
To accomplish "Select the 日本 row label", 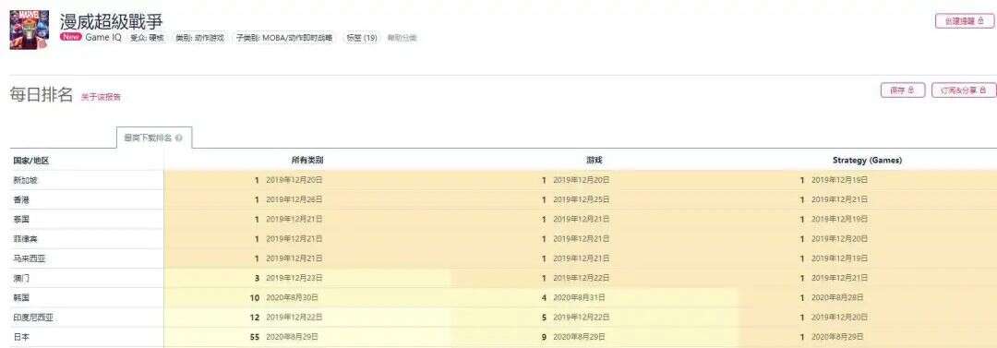I will pos(21,337).
